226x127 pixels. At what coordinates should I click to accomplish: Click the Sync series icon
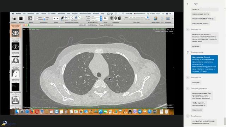[x=162, y=18]
